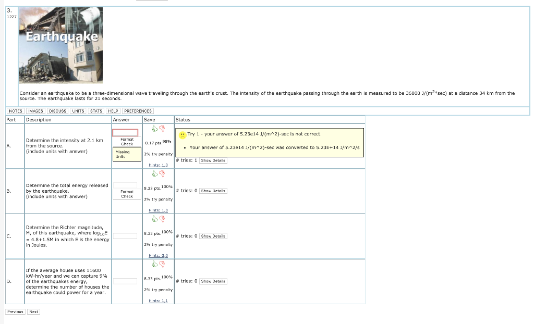Click the red thumbs-down icon for part C
This screenshot has height=324, width=534.
pyautogui.click(x=162, y=219)
